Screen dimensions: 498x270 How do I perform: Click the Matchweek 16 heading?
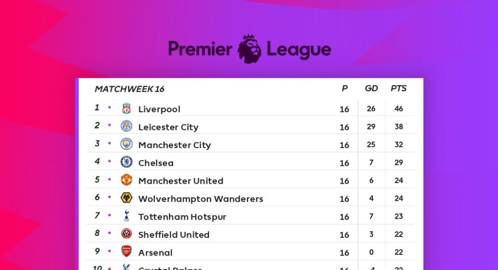(129, 89)
